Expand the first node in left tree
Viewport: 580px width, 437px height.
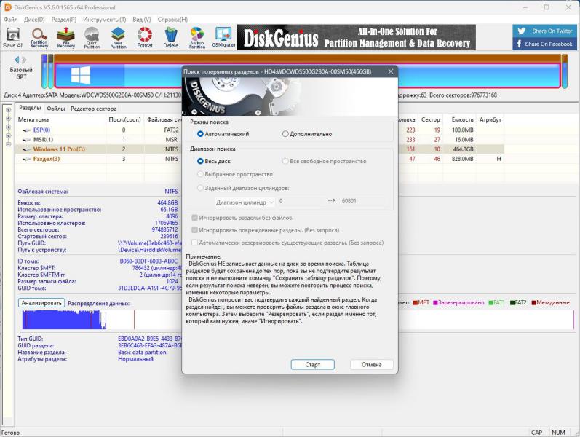(x=8, y=110)
